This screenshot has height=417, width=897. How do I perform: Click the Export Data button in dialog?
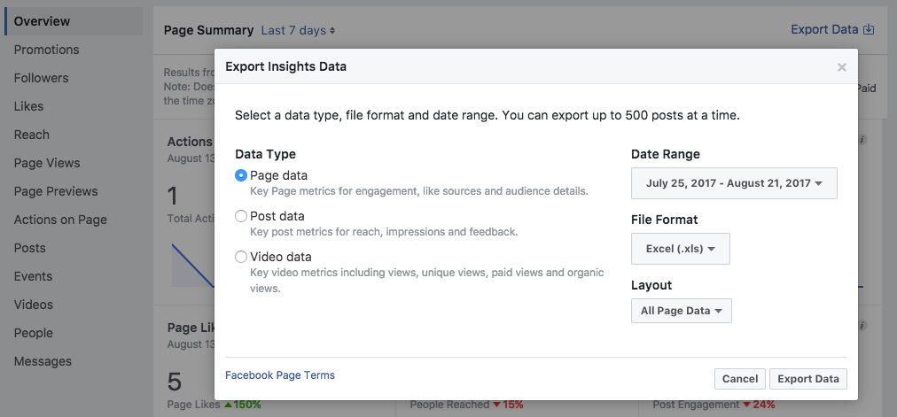coord(807,379)
